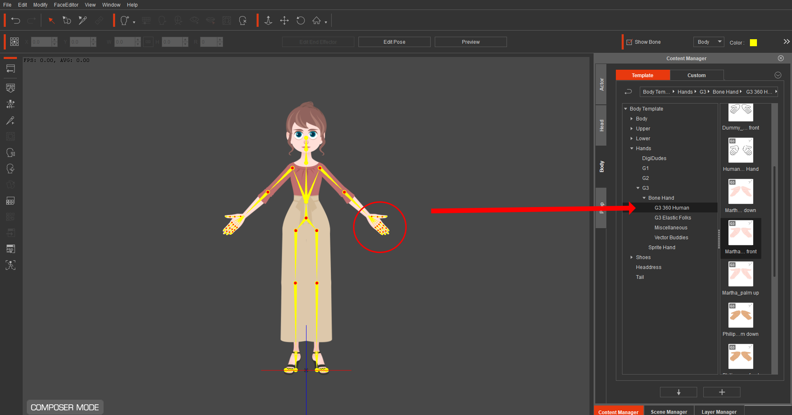792x415 pixels.
Task: Click the Preview button
Action: tap(471, 42)
